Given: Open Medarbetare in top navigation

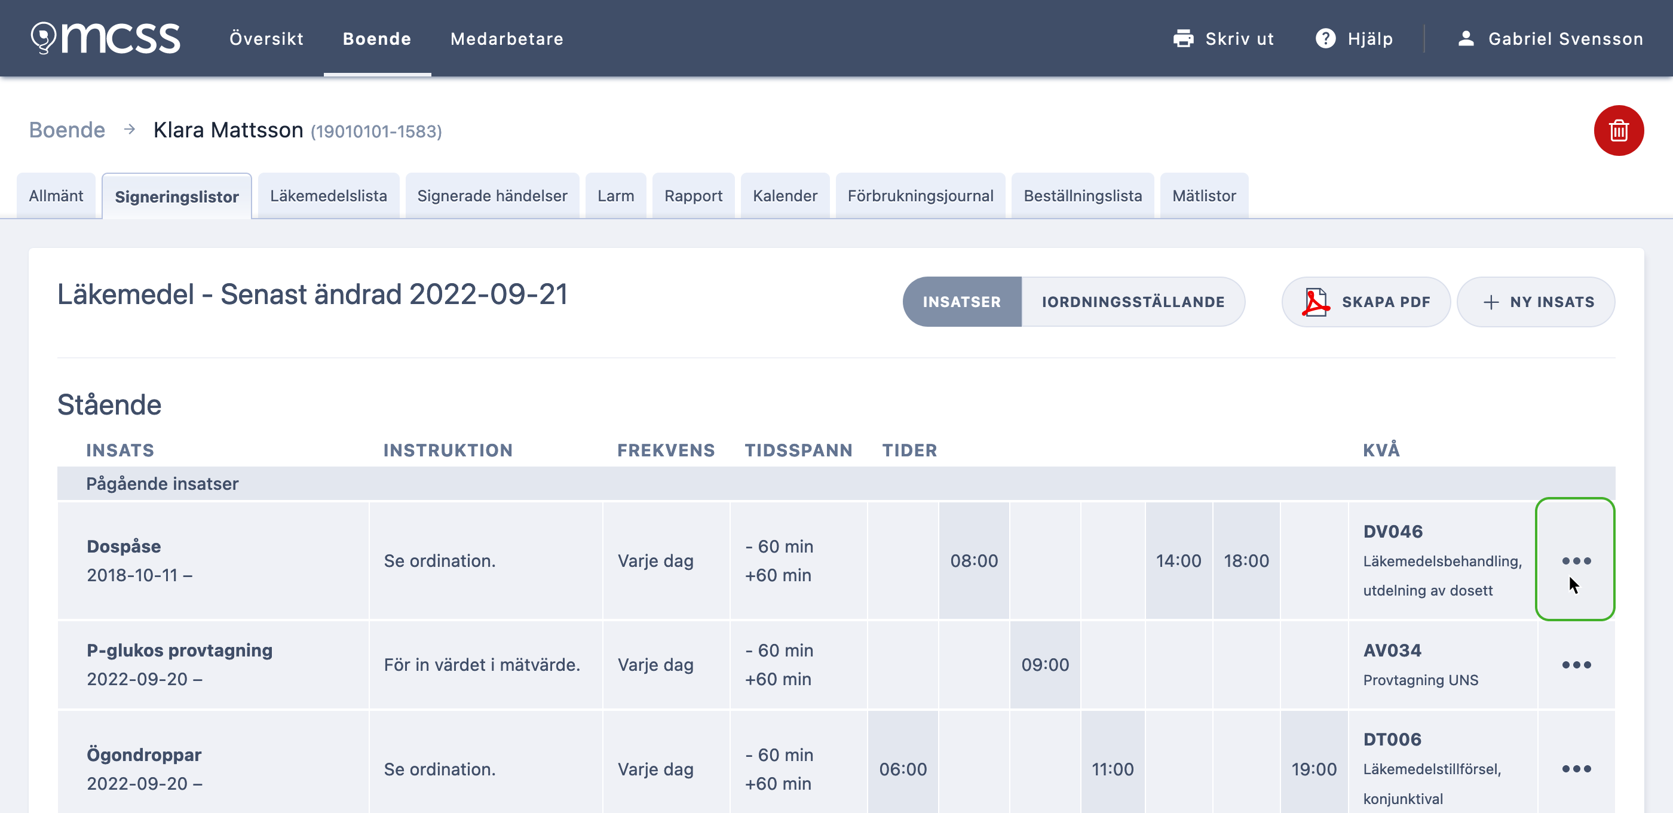Looking at the screenshot, I should (x=507, y=39).
